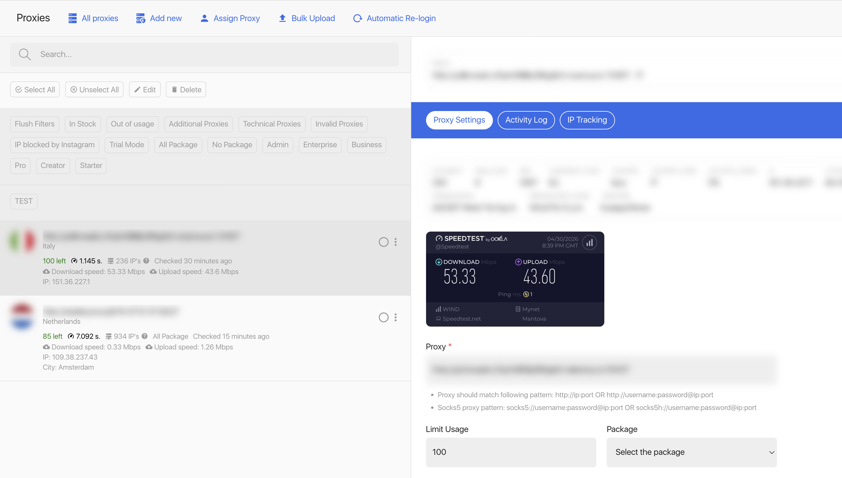Filter by All Package
The width and height of the screenshot is (842, 478).
pyautogui.click(x=178, y=145)
